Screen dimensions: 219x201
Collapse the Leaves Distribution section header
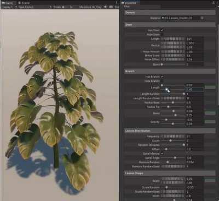170,131
